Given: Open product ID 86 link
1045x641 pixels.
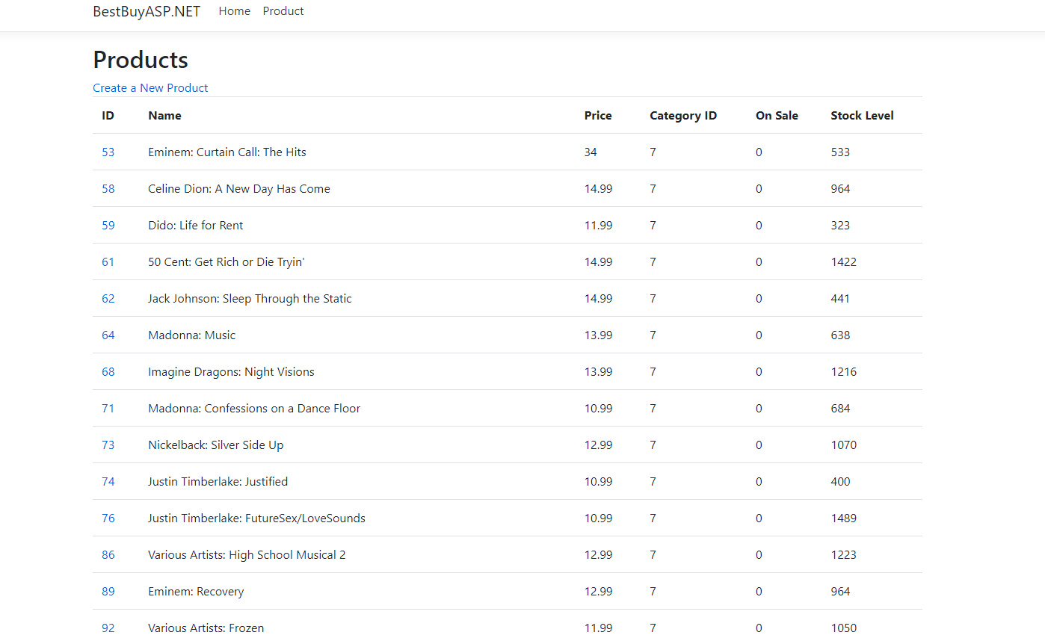Looking at the screenshot, I should pyautogui.click(x=108, y=555).
